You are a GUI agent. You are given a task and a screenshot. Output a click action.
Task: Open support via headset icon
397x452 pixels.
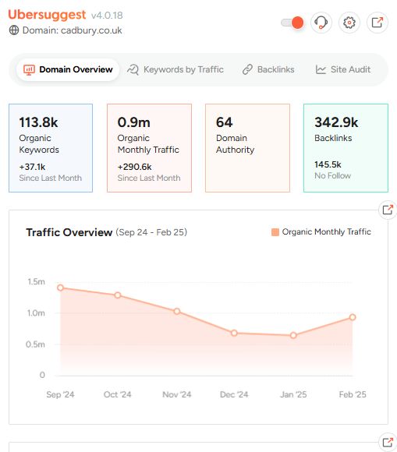[x=321, y=23]
